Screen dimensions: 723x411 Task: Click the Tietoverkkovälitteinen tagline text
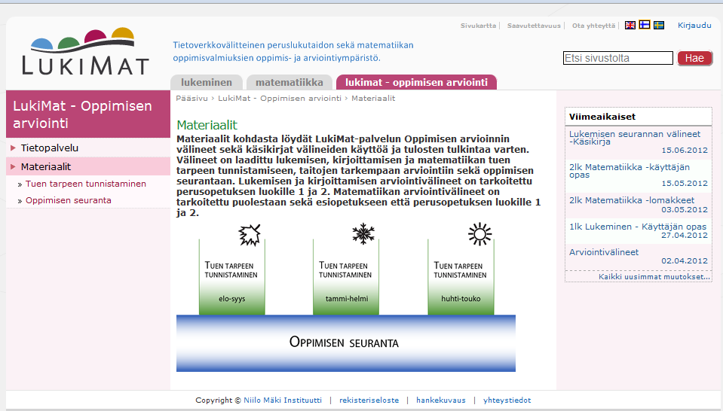pos(293,51)
